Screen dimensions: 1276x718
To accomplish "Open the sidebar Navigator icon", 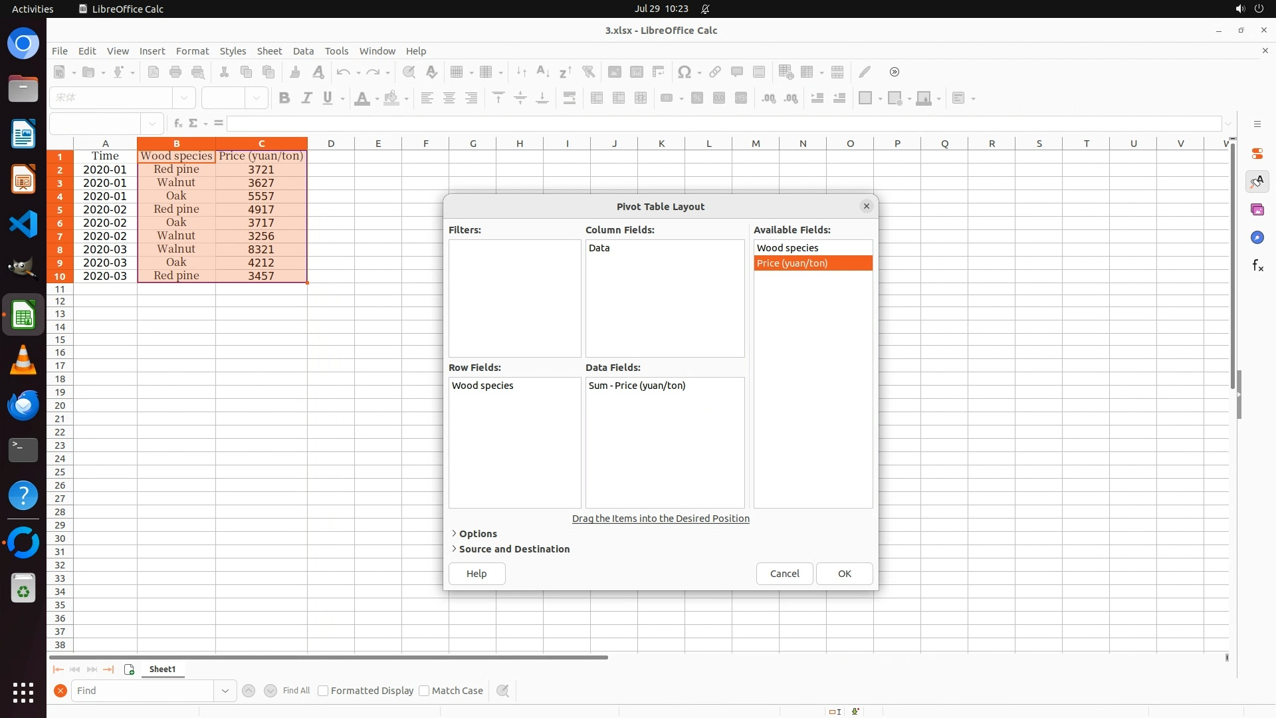I will [1257, 237].
